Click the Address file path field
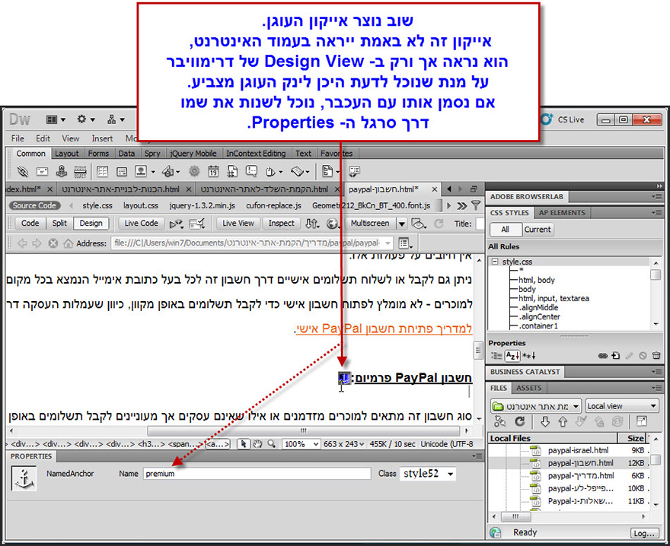 coord(252,243)
